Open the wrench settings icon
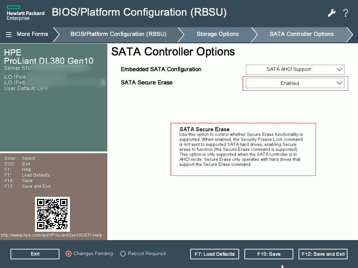The width and height of the screenshot is (358, 268). point(331,13)
